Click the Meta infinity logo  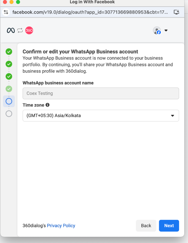pos(11,30)
